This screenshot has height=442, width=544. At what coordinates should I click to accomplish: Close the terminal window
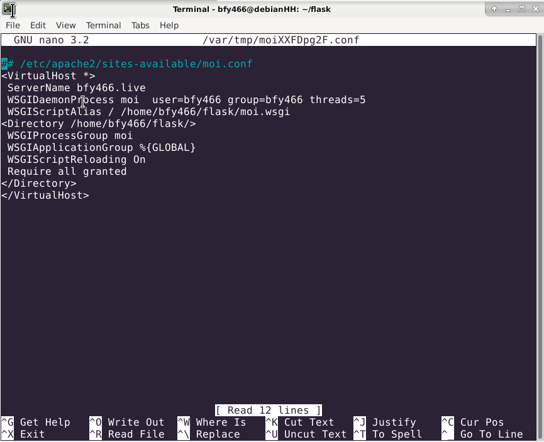[x=535, y=9]
